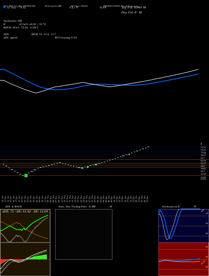Image resolution: width=209 pixels, height=276 pixels.
Task: Click the 'ADX & MACD' panel title
Action: 13,207
